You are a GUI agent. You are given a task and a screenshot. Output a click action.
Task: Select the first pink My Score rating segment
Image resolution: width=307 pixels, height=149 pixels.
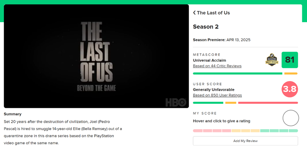coord(198,131)
